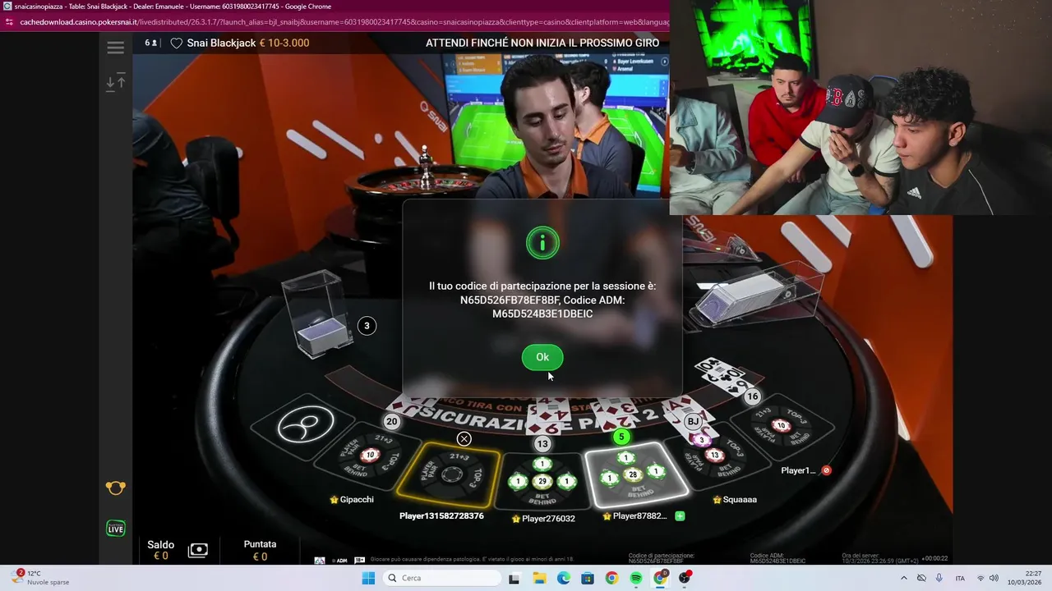The image size is (1052, 591).
Task: Click the 10 chip on Gipacchi's seat
Action: point(371,455)
